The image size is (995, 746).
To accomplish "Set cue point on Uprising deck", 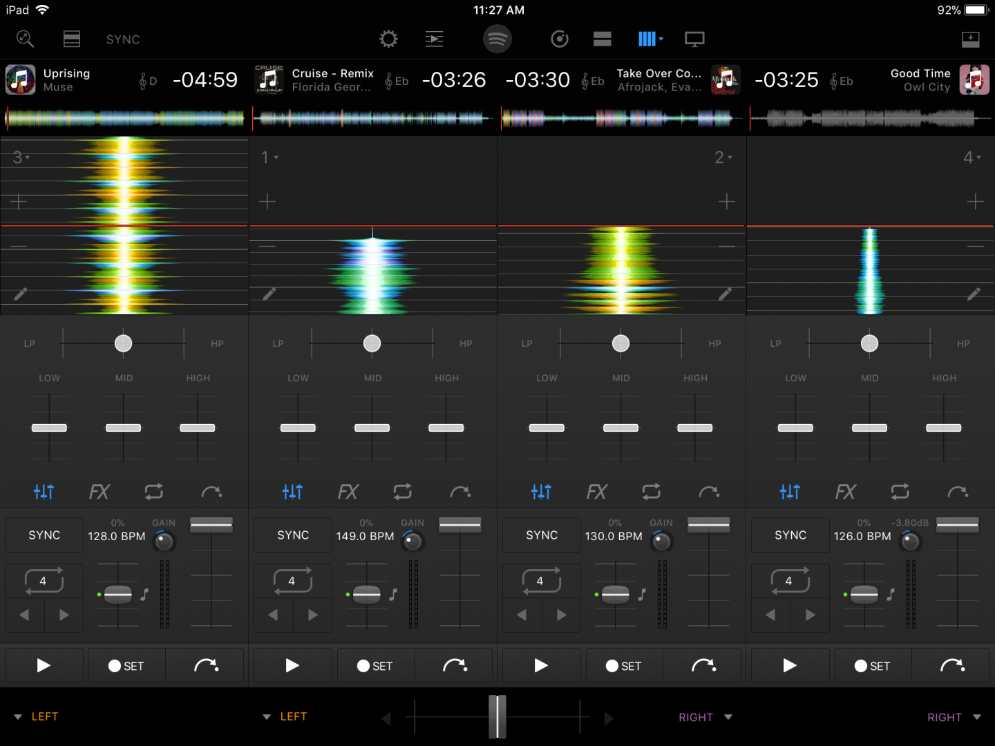I will (x=127, y=666).
